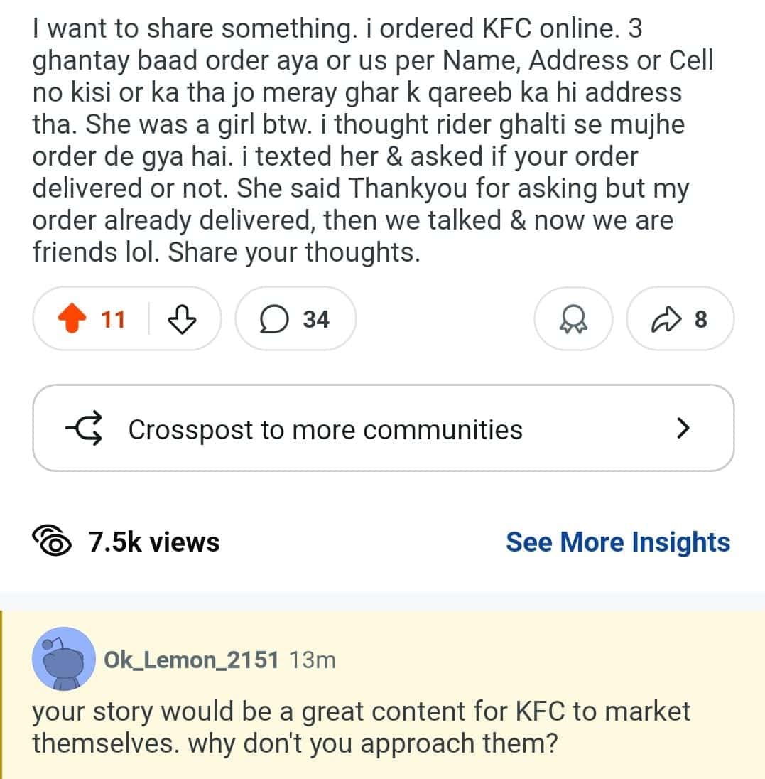Click the eye views icon
Viewport: 765px width, 779px height.
click(53, 542)
